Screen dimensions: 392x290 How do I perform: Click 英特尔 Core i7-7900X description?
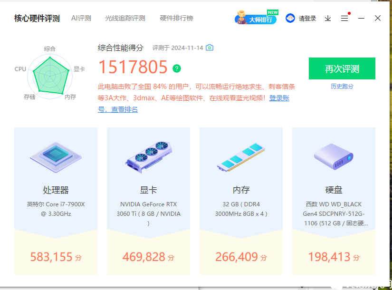[x=56, y=209]
